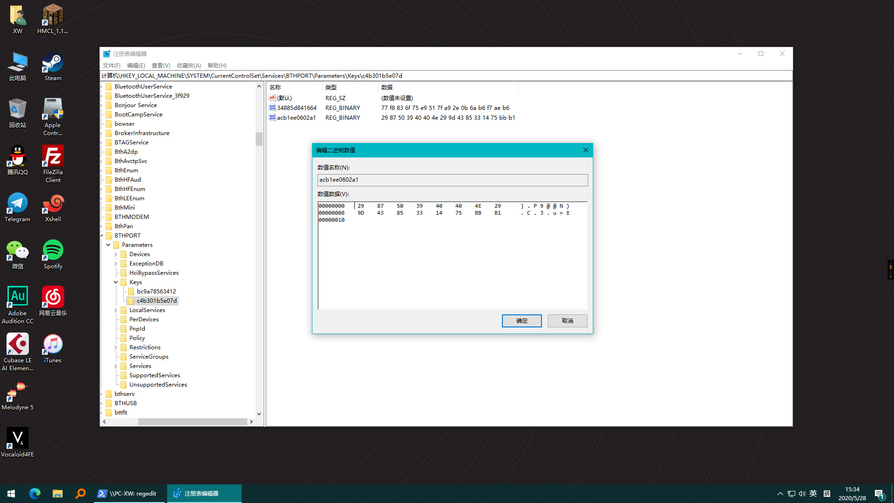Image resolution: width=894 pixels, height=503 pixels.
Task: Collapse the Keys tree node
Action: [116, 282]
